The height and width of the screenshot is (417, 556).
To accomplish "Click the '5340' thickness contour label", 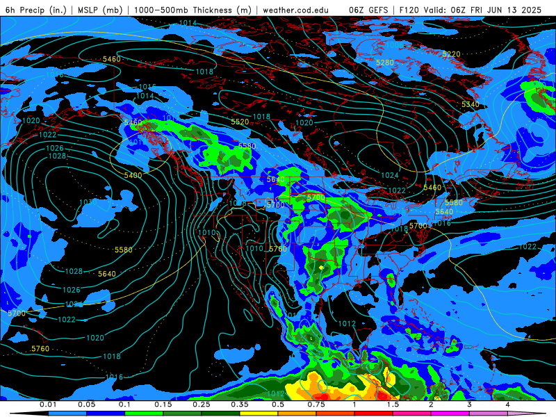I will 471,104.
